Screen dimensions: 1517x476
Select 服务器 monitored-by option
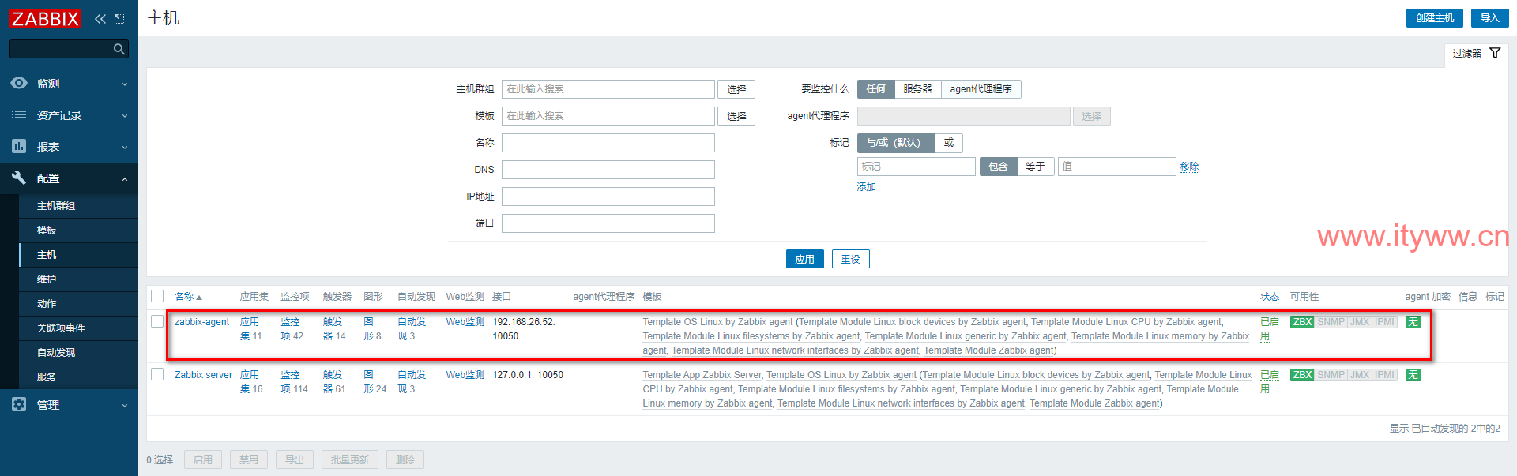tap(917, 89)
